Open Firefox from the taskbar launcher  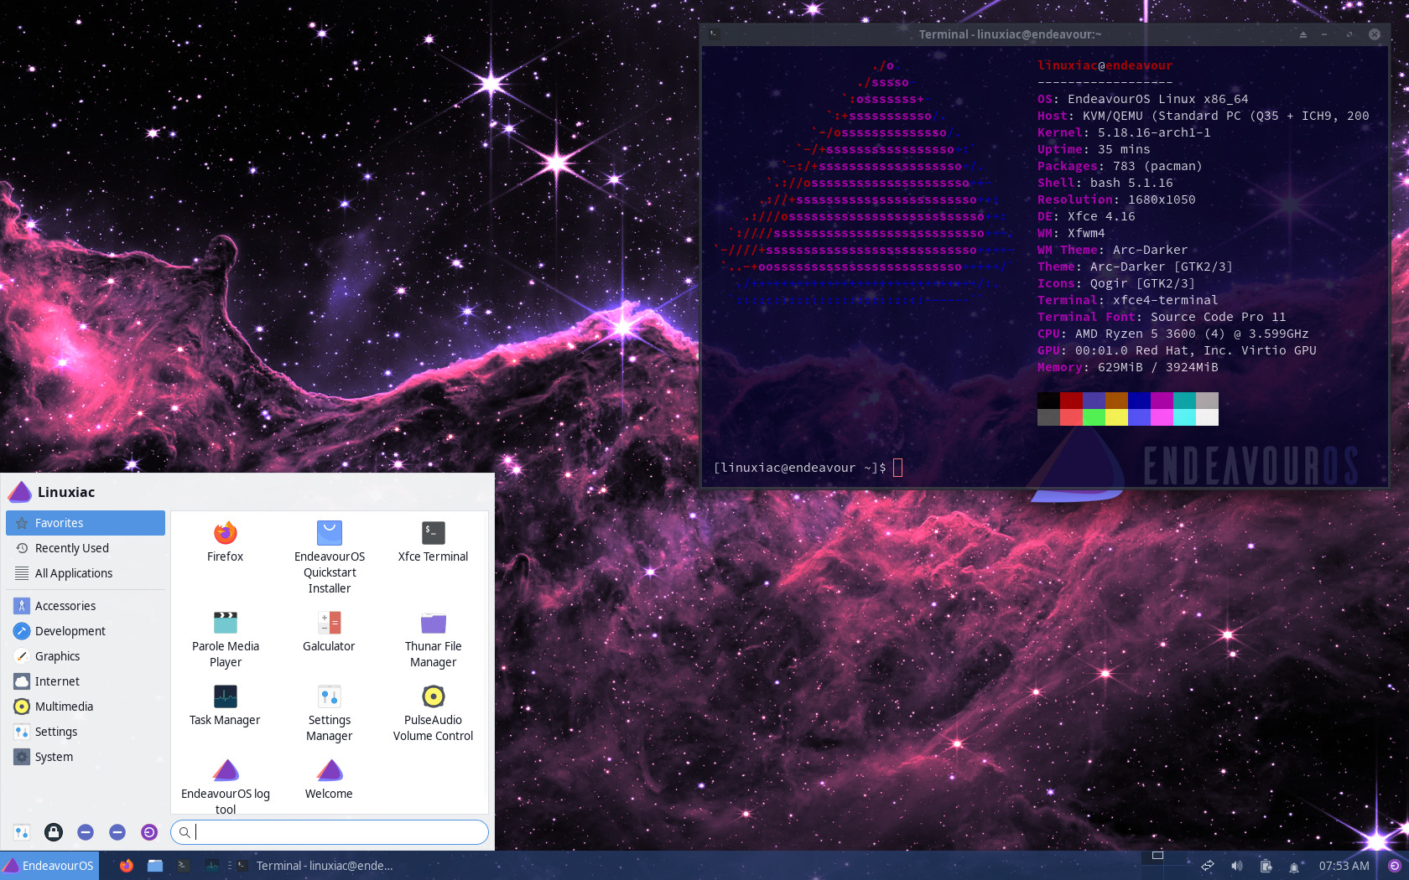pyautogui.click(x=127, y=866)
